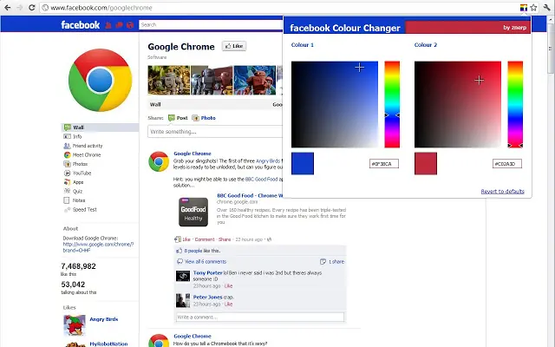Click in the Colour 2 saturation gradient square
555x347 pixels.
[x=458, y=104]
